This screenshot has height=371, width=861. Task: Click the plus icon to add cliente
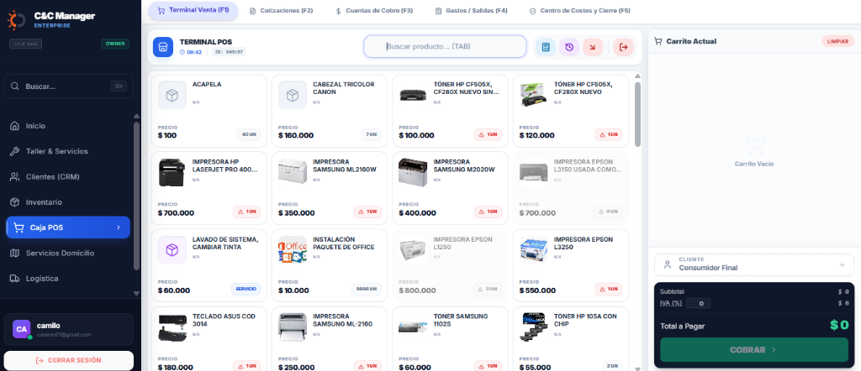842,264
